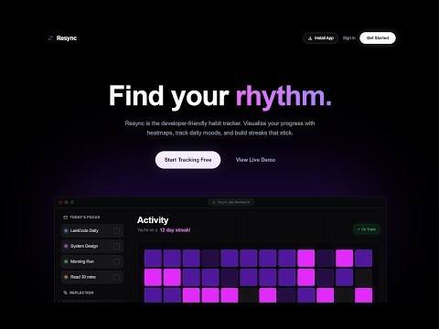Mark Morning Run as done
The height and width of the screenshot is (329, 439).
pos(116,261)
